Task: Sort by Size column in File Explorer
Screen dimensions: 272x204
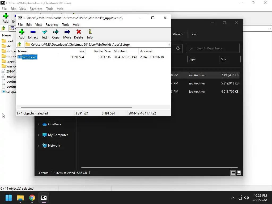Action: 230,59
